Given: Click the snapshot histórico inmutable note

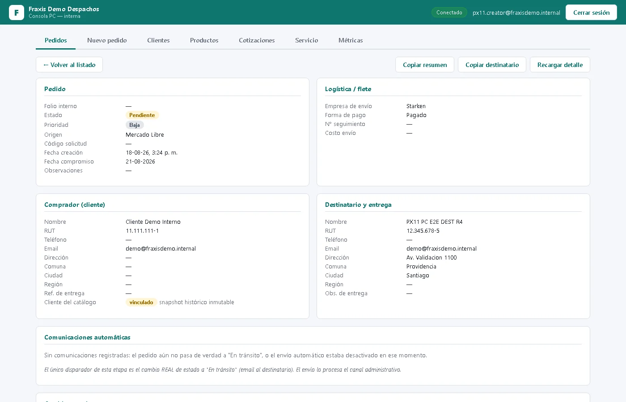Looking at the screenshot, I should click(197, 302).
